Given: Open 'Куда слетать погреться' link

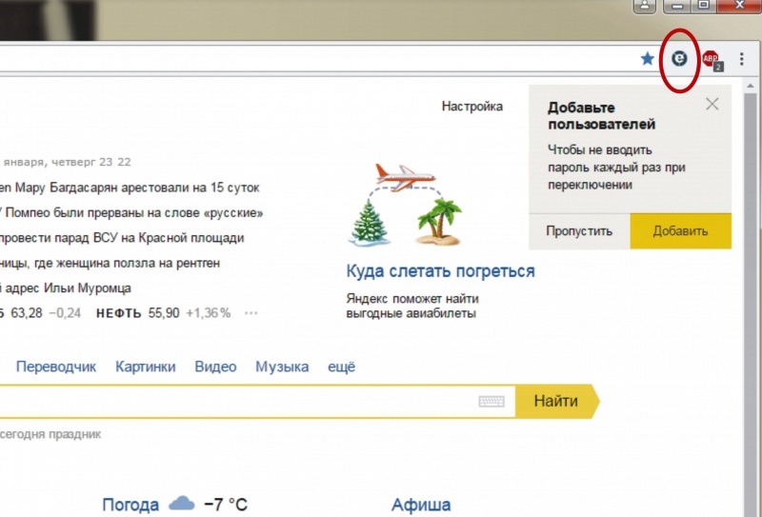Looking at the screenshot, I should pyautogui.click(x=440, y=271).
